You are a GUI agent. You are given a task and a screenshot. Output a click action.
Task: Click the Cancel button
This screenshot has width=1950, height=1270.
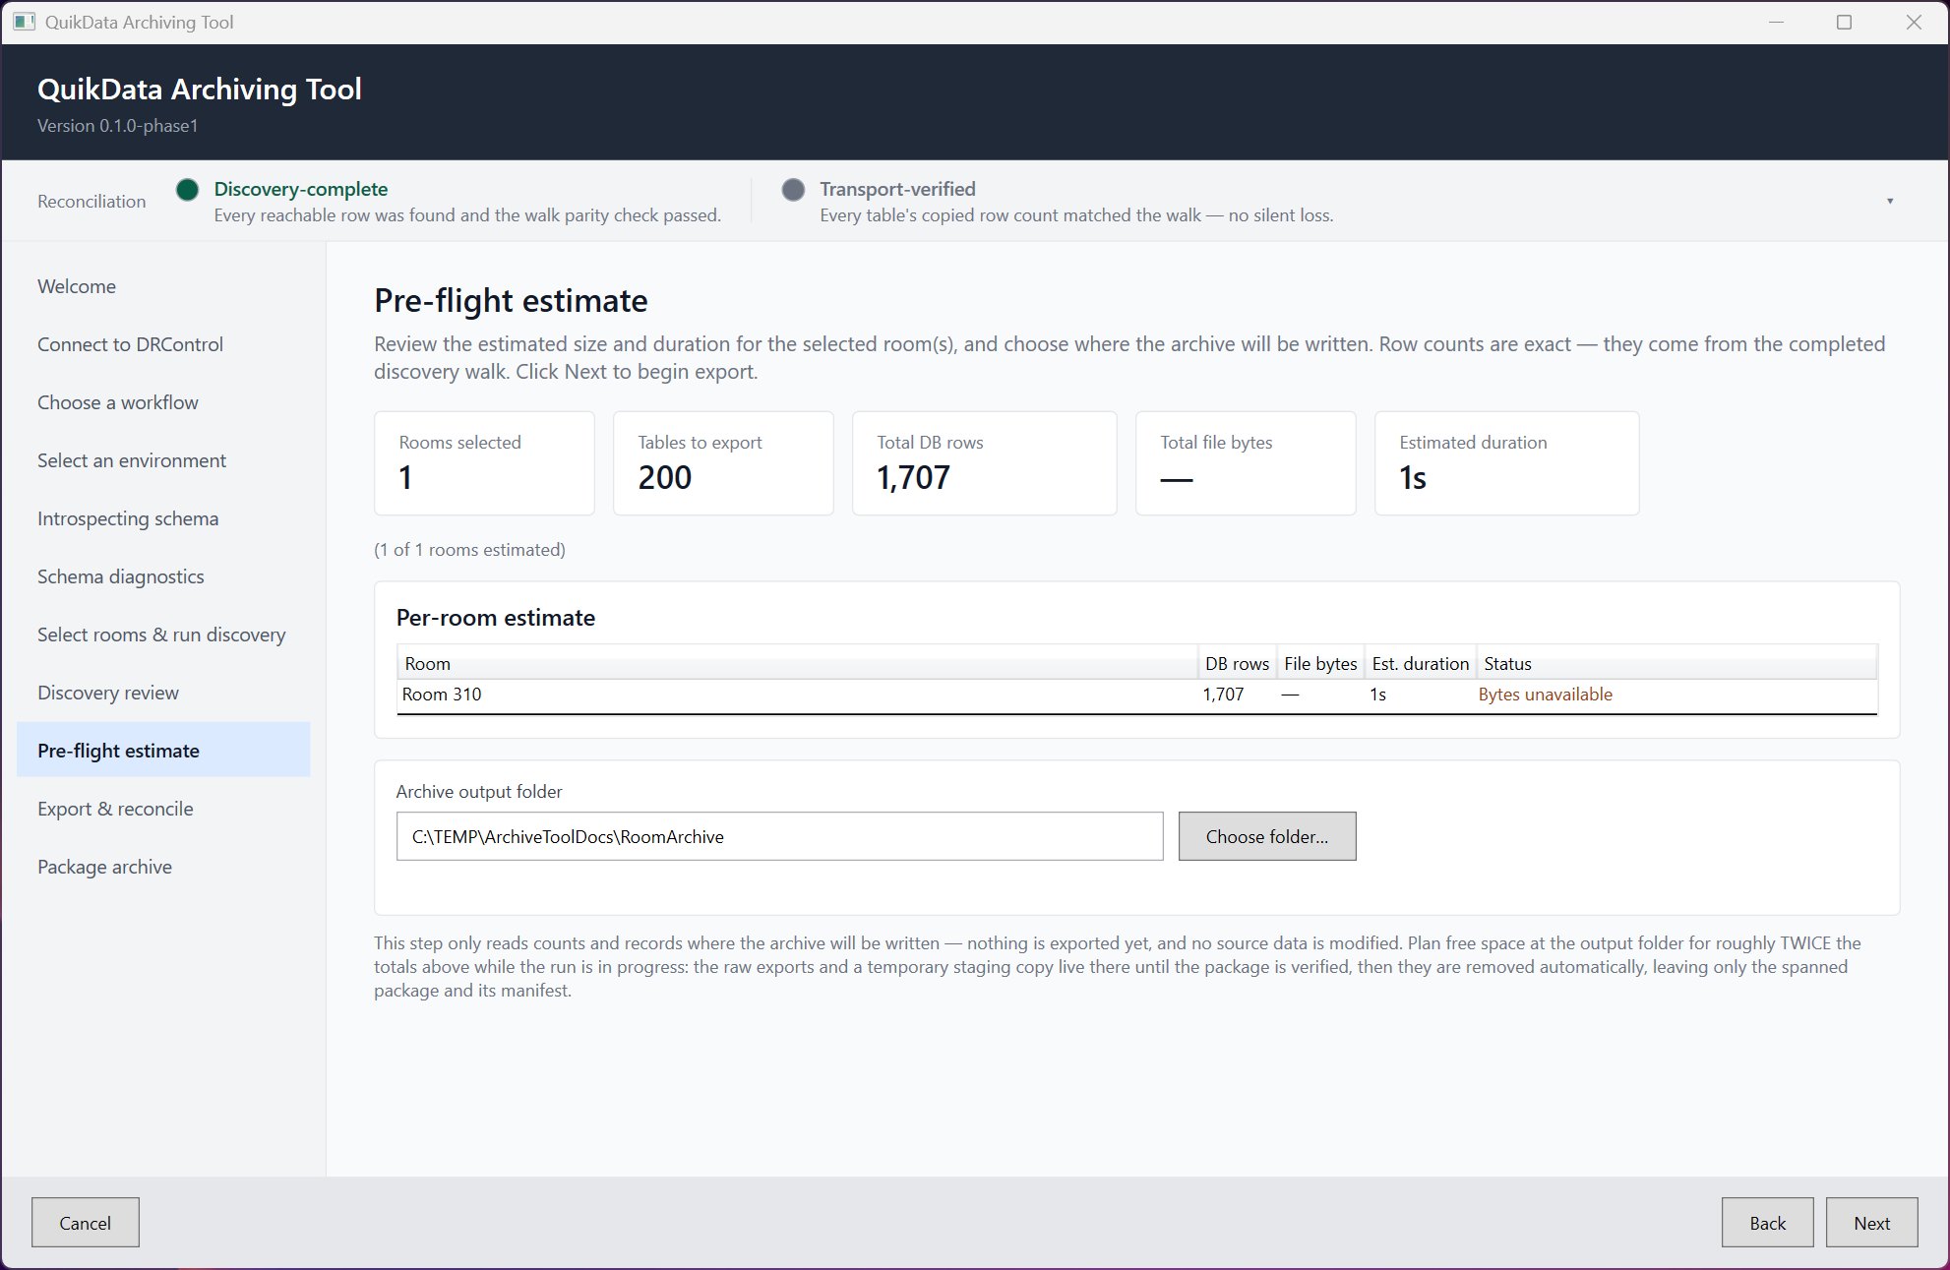coord(86,1223)
